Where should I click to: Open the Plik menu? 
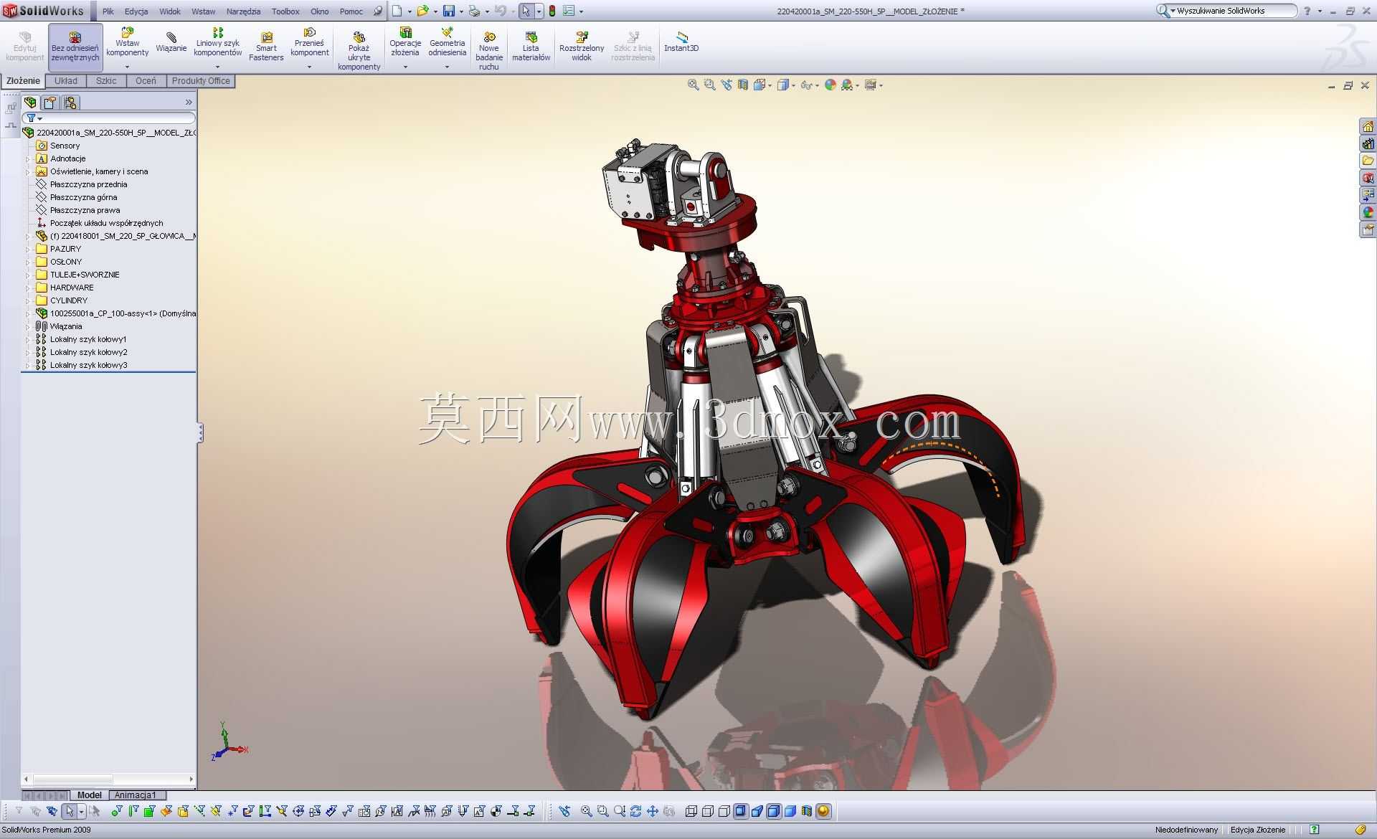click(x=108, y=11)
